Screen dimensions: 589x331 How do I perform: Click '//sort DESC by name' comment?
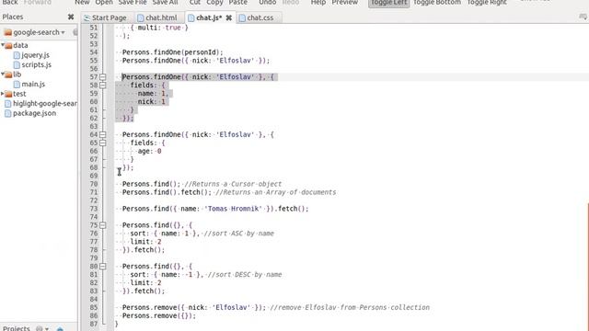pyautogui.click(x=245, y=274)
